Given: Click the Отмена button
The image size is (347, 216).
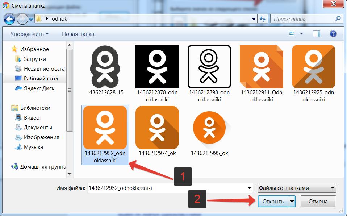Looking at the screenshot, I should tap(318, 202).
